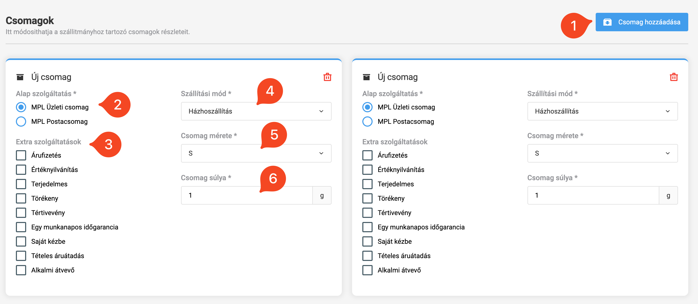This screenshot has width=698, height=304.
Task: Select MPL Postacsomag in the first package
Action: click(21, 121)
